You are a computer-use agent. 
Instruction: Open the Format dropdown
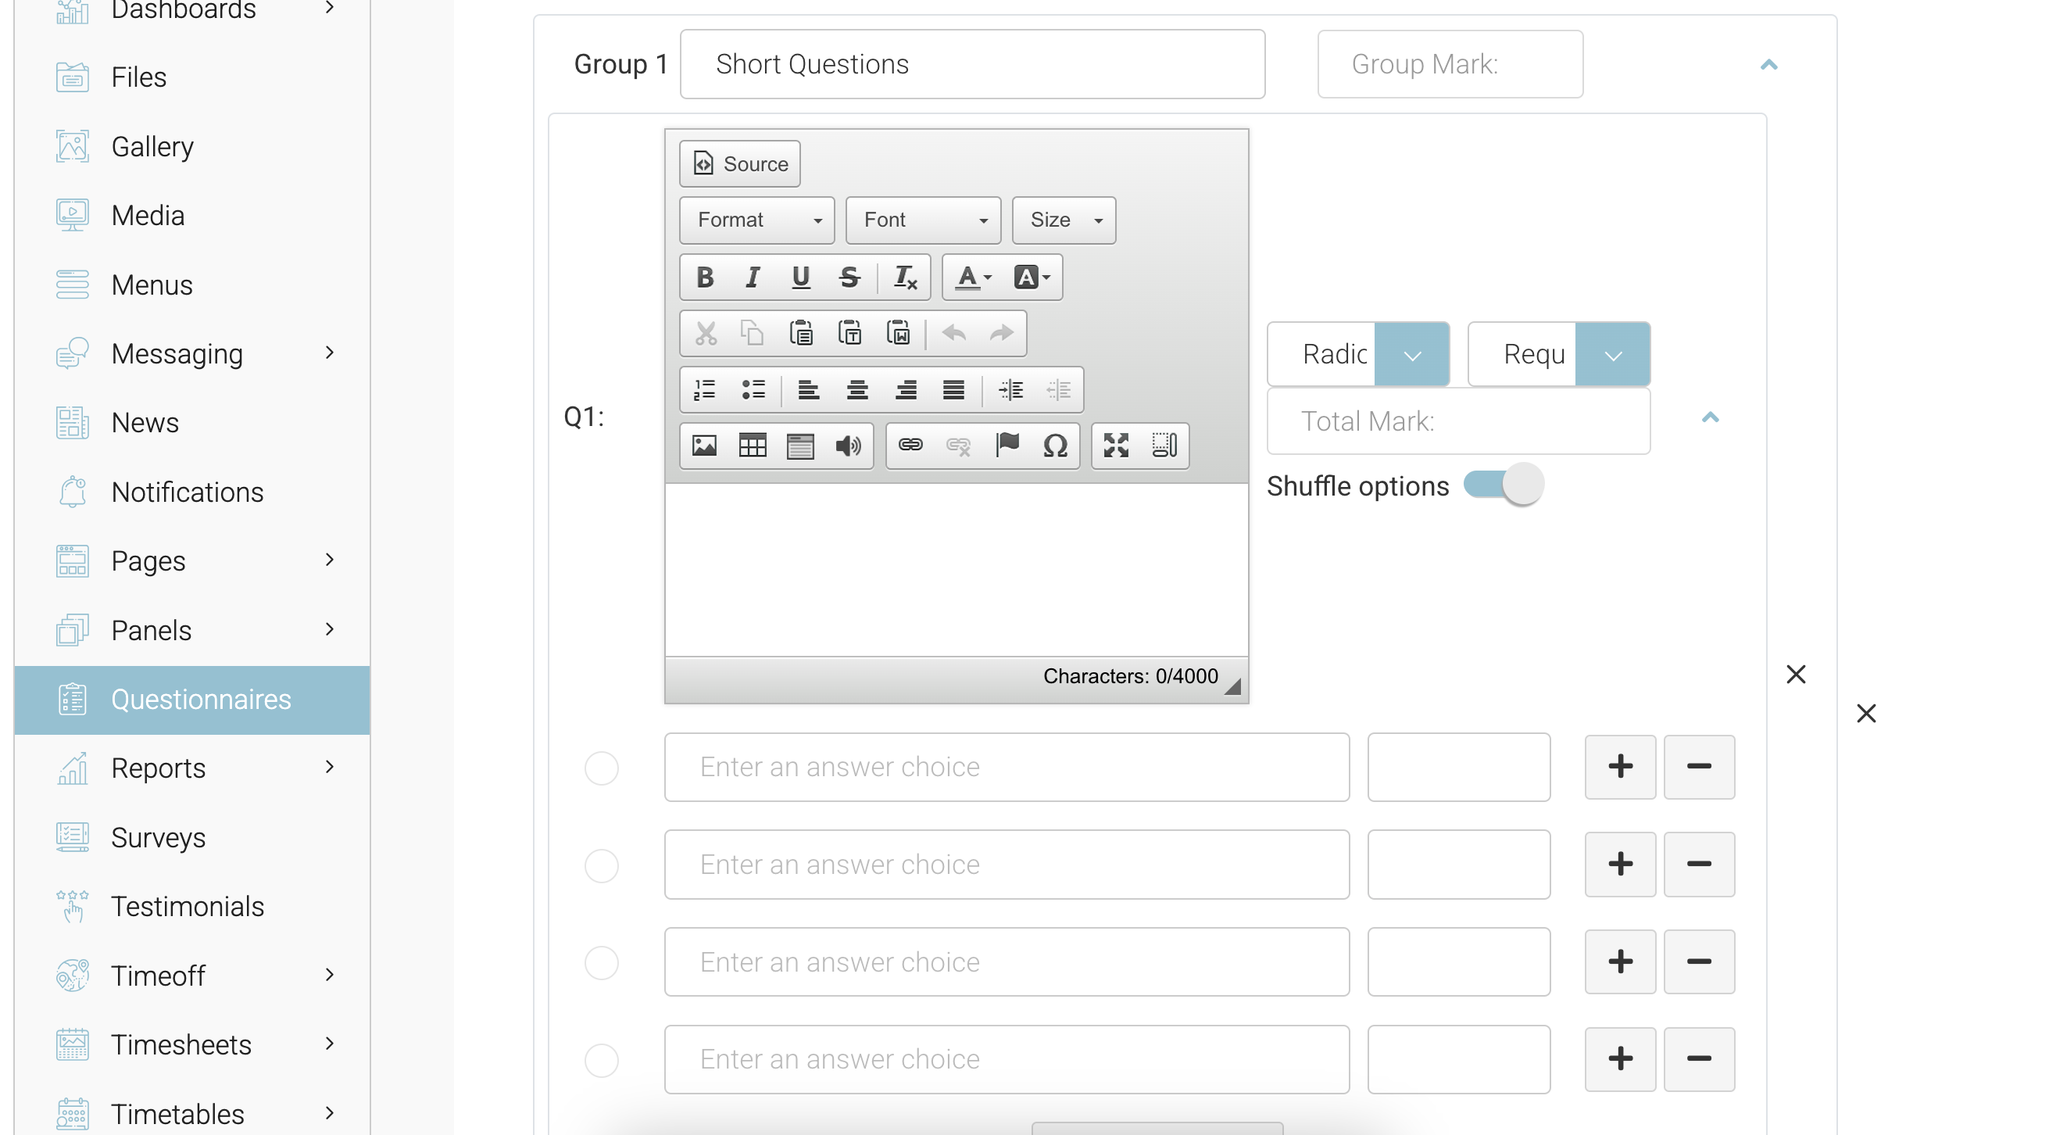(756, 220)
